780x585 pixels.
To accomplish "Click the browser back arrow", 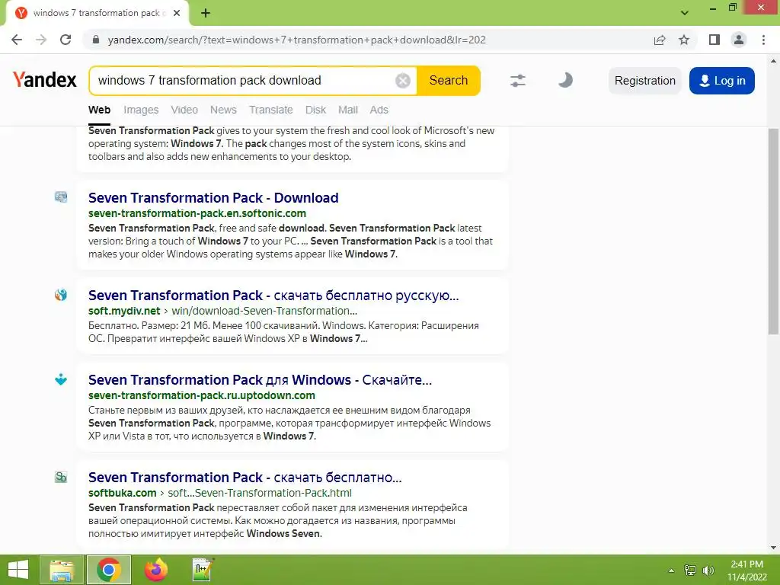I will click(x=17, y=40).
